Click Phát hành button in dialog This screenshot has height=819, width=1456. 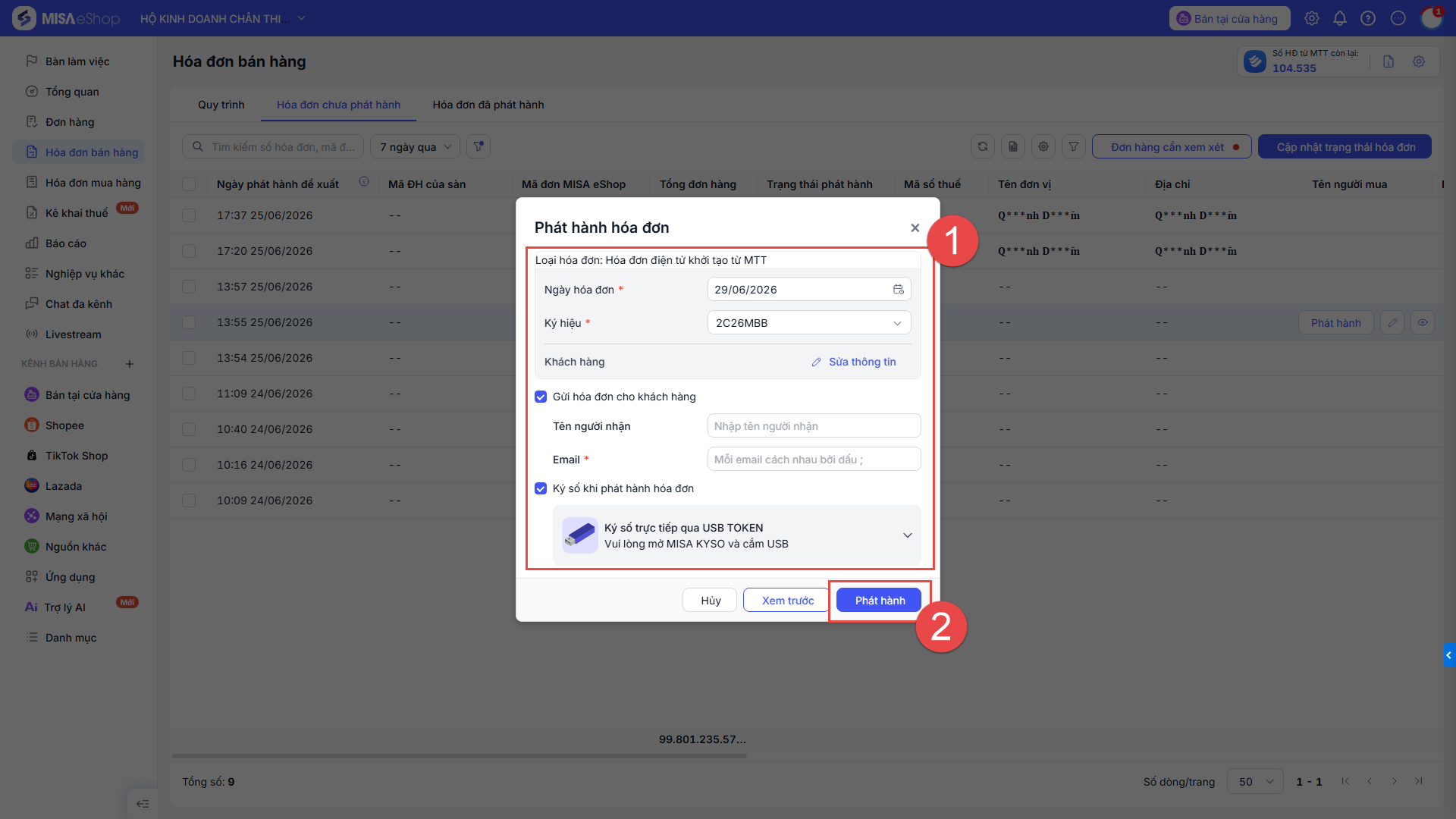[879, 600]
